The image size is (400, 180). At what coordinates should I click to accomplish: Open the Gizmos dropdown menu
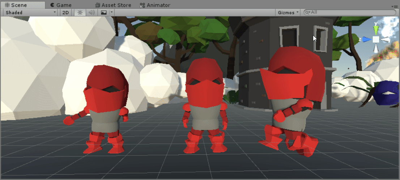coord(288,13)
